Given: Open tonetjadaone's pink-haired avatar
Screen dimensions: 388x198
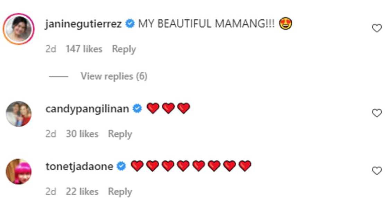Looking at the screenshot, I should click(x=19, y=171).
